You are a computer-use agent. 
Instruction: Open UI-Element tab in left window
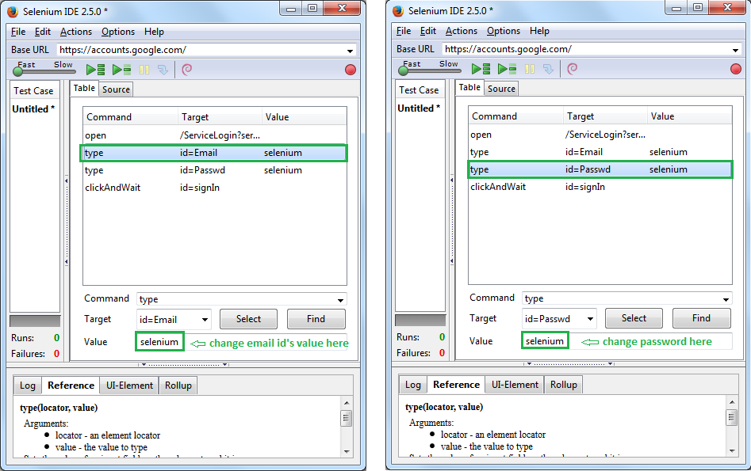(x=129, y=386)
